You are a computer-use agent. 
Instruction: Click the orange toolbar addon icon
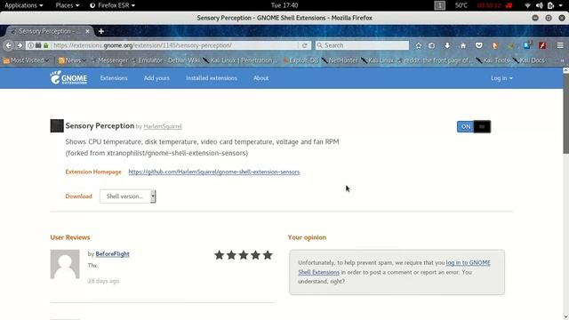click(494, 45)
